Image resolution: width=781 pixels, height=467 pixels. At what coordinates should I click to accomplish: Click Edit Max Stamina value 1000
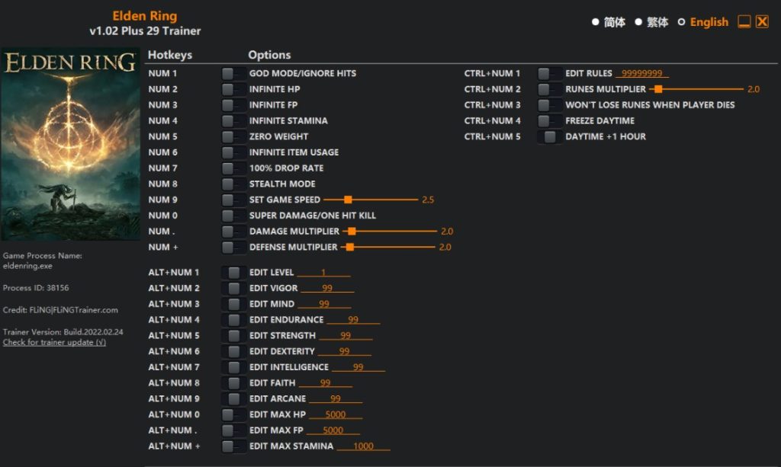pyautogui.click(x=364, y=446)
